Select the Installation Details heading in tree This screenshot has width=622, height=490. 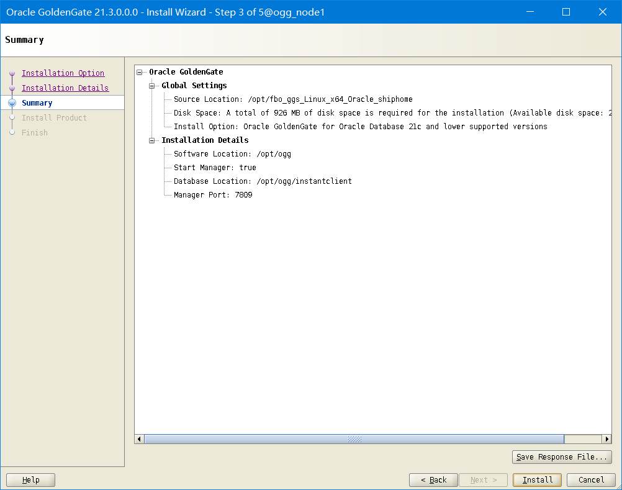(x=205, y=140)
